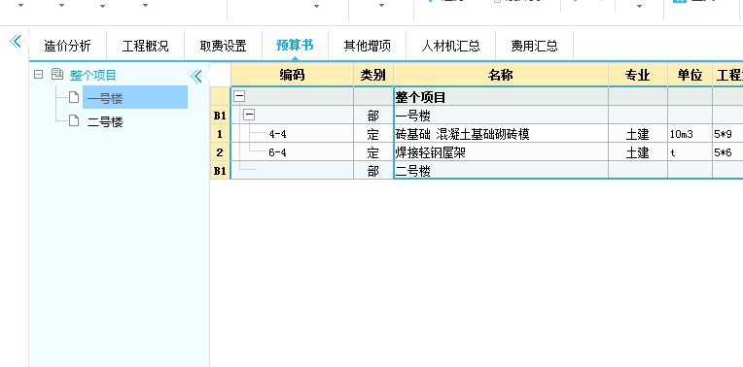Click the document icon beside 一号楼 in tree
The height and width of the screenshot is (367, 743).
coord(74,97)
